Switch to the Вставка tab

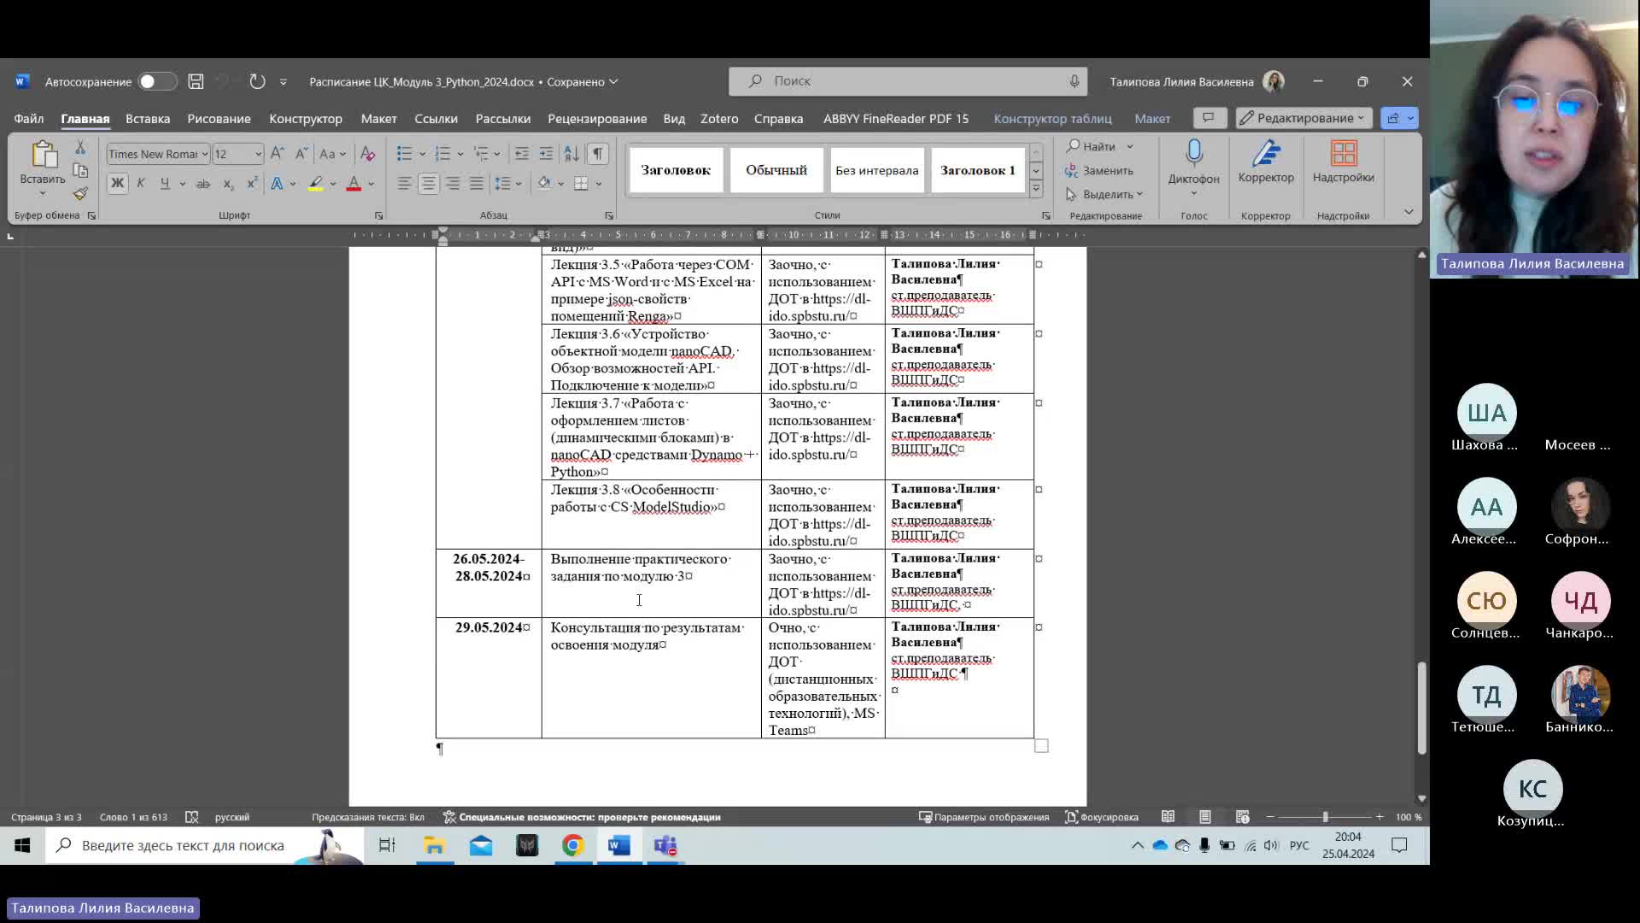pyautogui.click(x=148, y=119)
